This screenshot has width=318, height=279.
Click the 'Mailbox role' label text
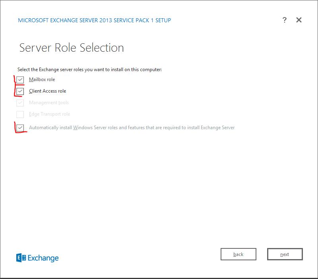click(42, 79)
